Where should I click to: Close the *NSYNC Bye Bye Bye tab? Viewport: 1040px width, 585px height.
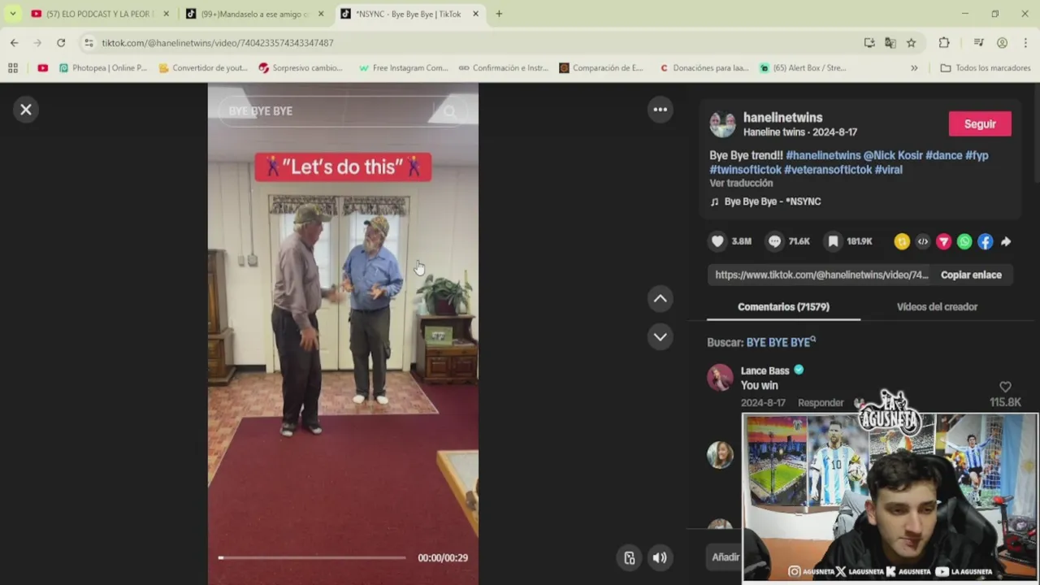click(x=475, y=14)
